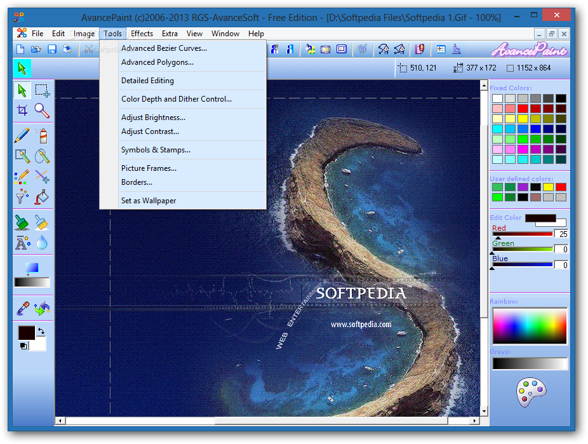Click the Red color slider
588x444 pixels.
pyautogui.click(x=523, y=234)
